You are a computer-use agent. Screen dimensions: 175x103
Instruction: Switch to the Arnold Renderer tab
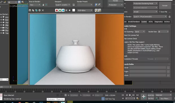pos(134,22)
